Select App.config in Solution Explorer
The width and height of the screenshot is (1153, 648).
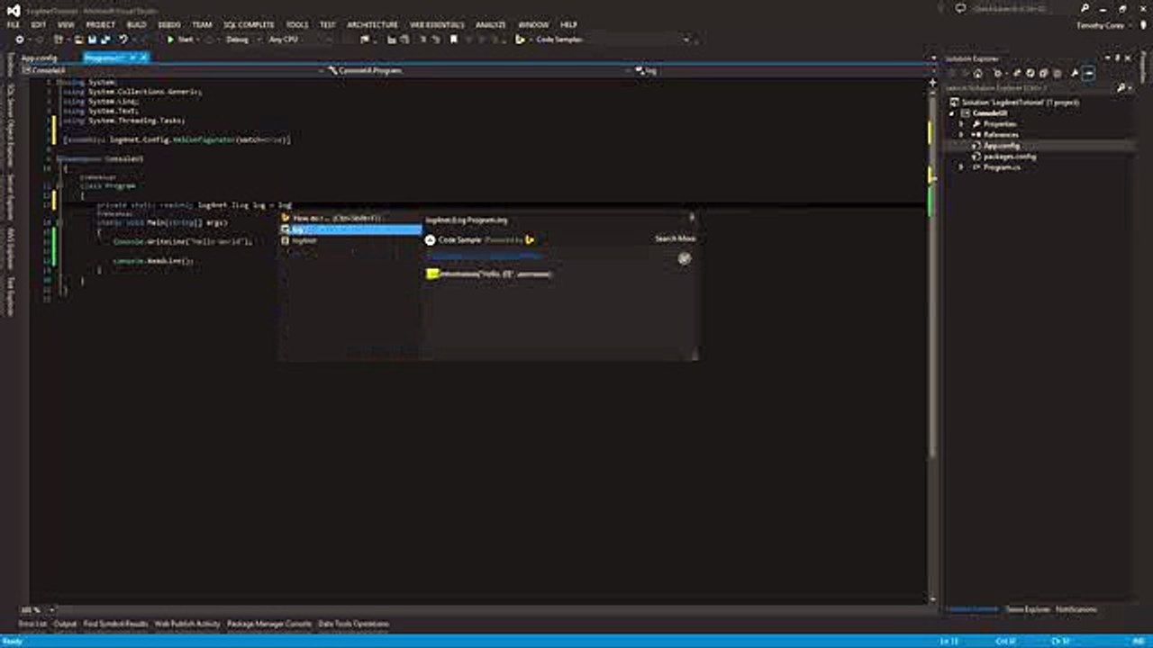pyautogui.click(x=1001, y=146)
